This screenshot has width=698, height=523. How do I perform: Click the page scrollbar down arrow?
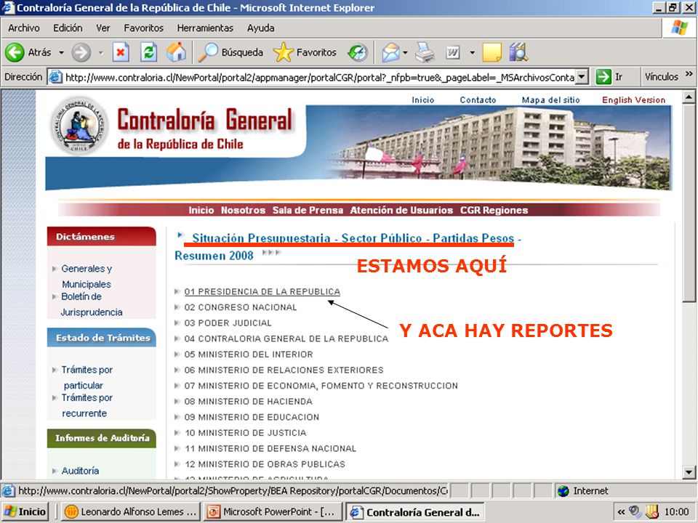pyautogui.click(x=689, y=472)
